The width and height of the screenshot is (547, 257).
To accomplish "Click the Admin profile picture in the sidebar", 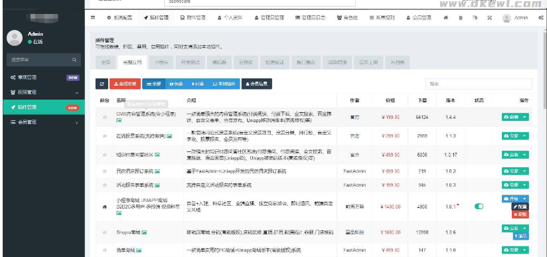I will click(x=15, y=38).
